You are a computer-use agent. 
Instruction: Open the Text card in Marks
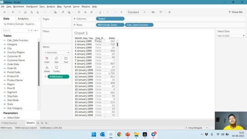[66, 60]
